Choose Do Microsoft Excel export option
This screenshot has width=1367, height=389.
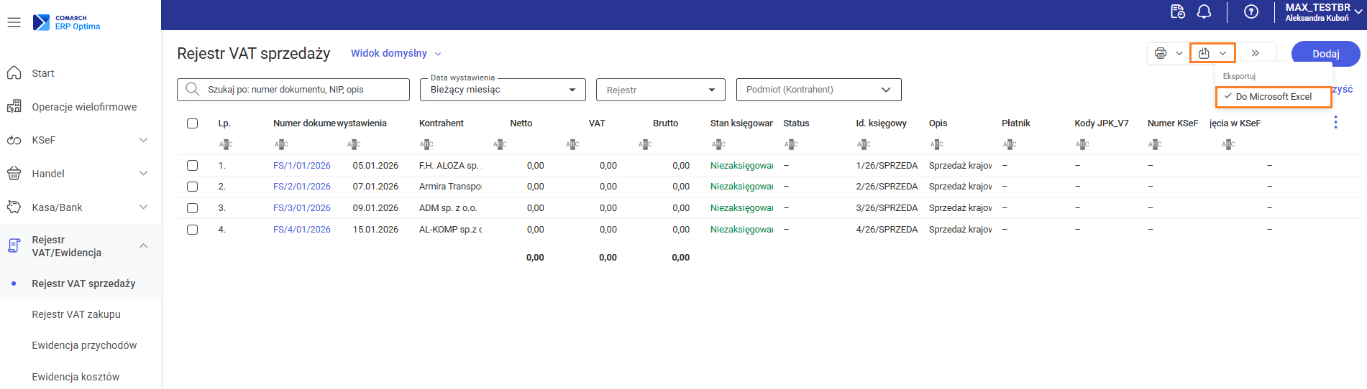pos(1273,97)
